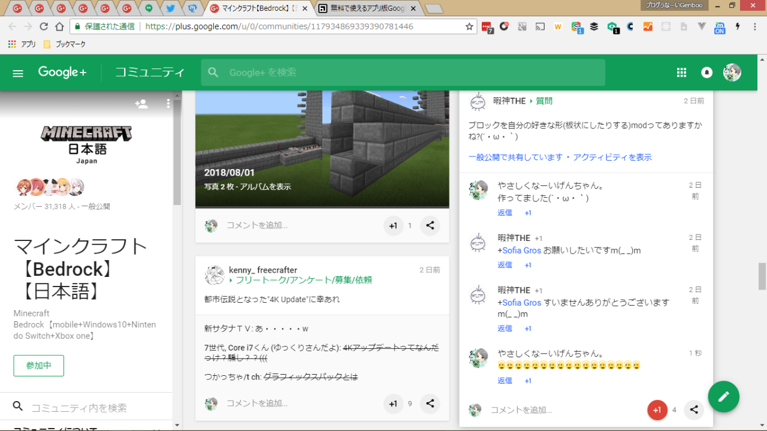Click アクティビティを表示 link
Screen dimensions: 767x431
612,157
